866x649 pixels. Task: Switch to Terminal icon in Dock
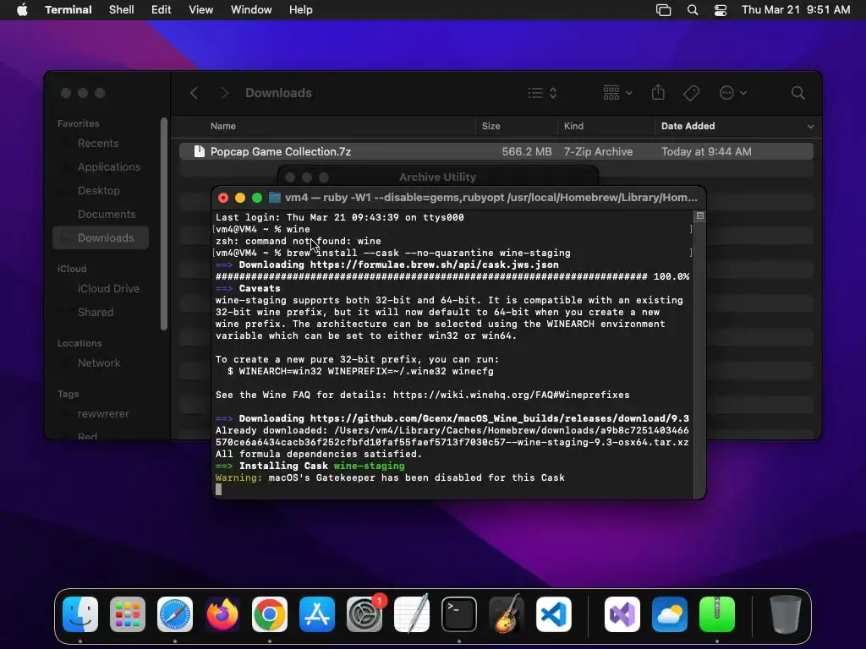click(x=459, y=614)
